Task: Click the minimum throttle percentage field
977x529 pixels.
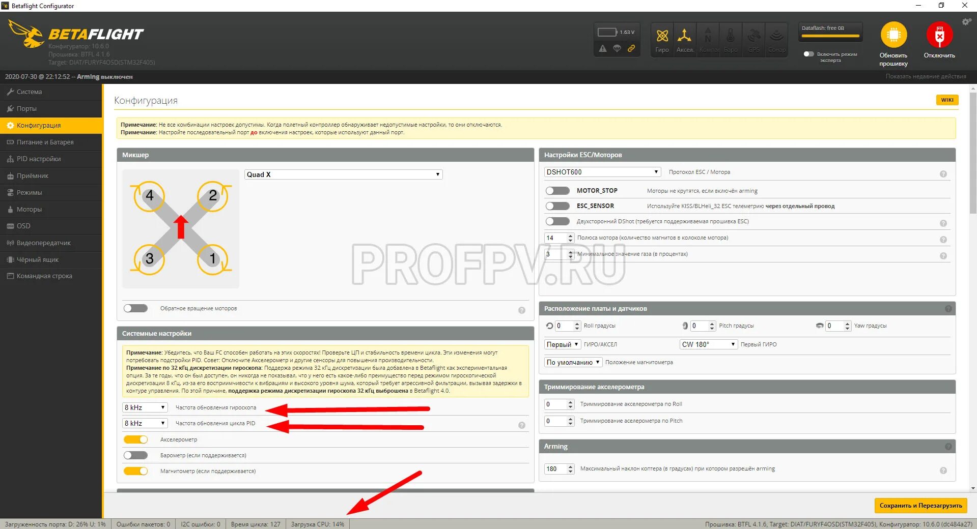Action: click(x=559, y=254)
